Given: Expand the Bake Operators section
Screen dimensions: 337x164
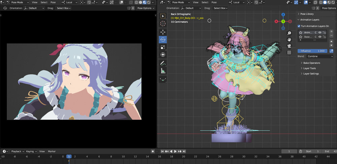Looking at the screenshot, I should (311, 63).
